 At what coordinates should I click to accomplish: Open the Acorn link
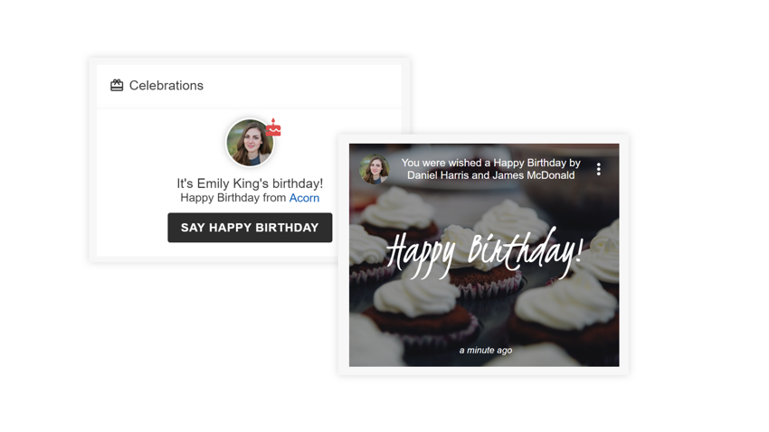[x=304, y=198]
